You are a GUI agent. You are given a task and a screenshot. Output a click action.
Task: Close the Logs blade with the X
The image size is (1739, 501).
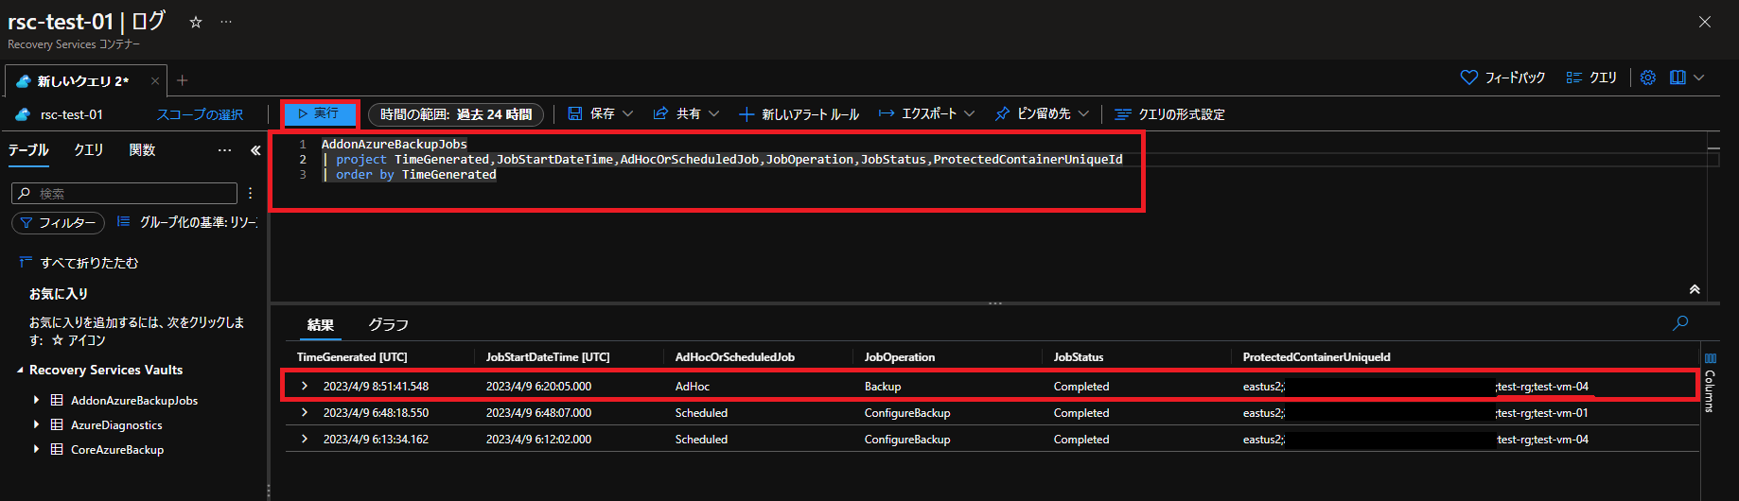(x=1705, y=22)
